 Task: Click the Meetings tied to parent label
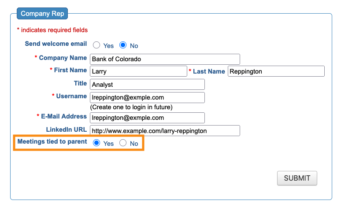tap(52, 142)
